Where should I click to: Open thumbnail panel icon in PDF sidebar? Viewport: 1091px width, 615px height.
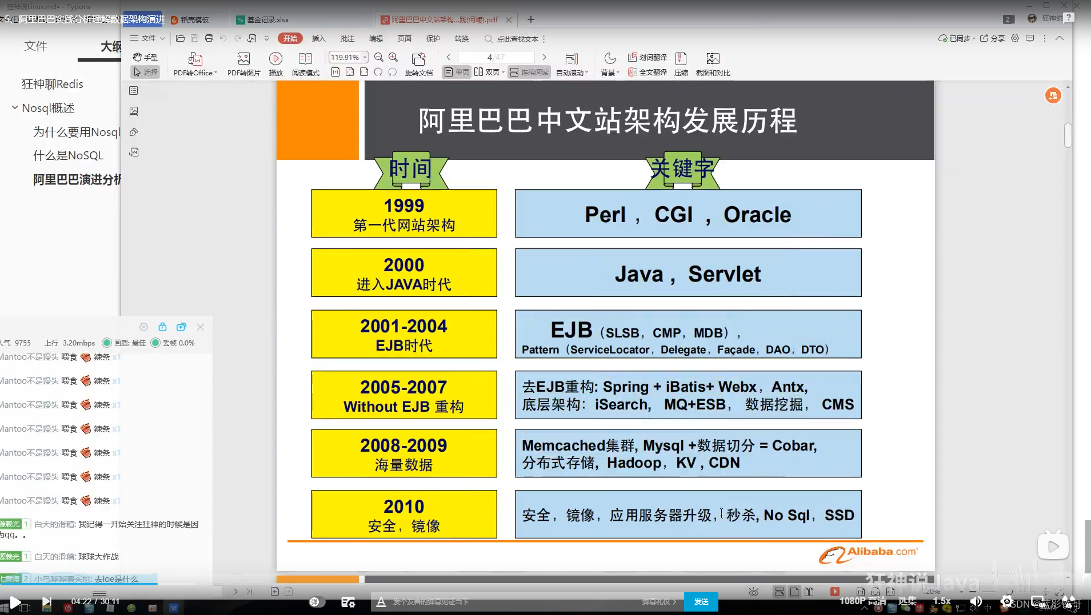(134, 90)
